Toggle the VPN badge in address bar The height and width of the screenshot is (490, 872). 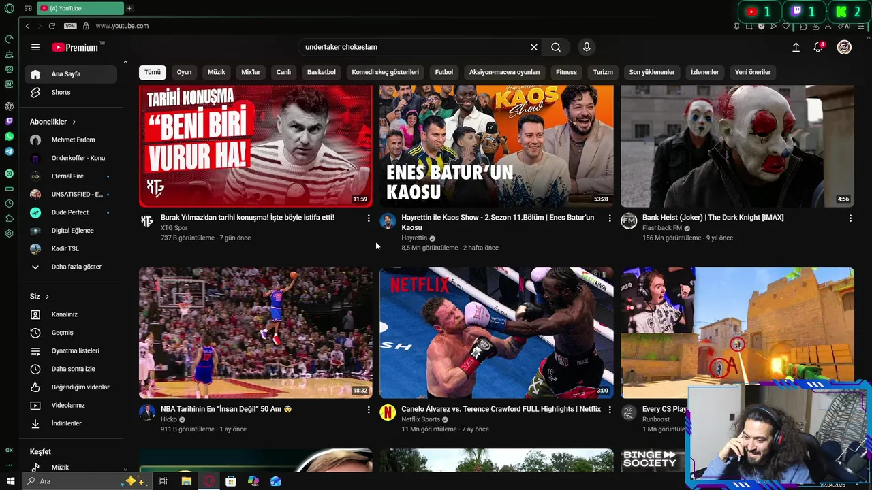(x=70, y=26)
